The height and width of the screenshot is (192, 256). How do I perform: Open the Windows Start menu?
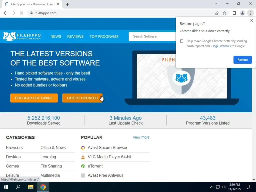[6, 187]
